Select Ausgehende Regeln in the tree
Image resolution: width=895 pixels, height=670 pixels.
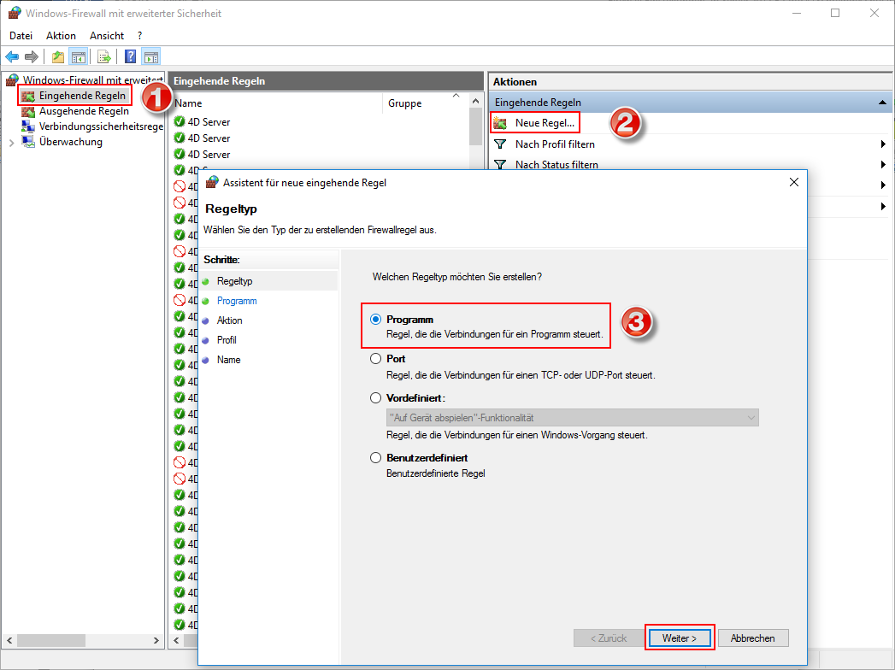tap(84, 111)
